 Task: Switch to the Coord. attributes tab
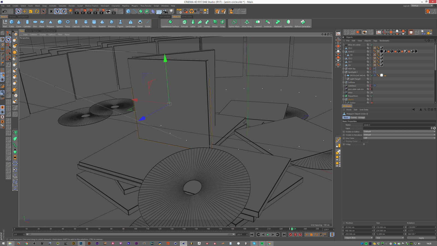[x=354, y=118]
